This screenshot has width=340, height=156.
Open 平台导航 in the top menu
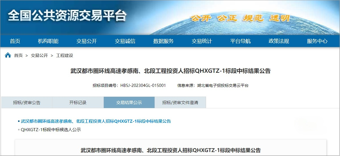pos(240,41)
